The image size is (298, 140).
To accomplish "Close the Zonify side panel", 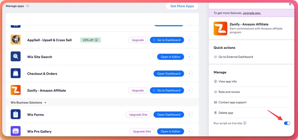I will coord(290,4).
